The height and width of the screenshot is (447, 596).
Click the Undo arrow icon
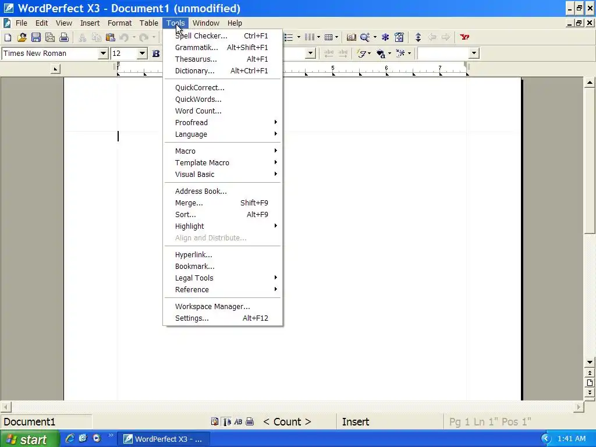point(124,37)
